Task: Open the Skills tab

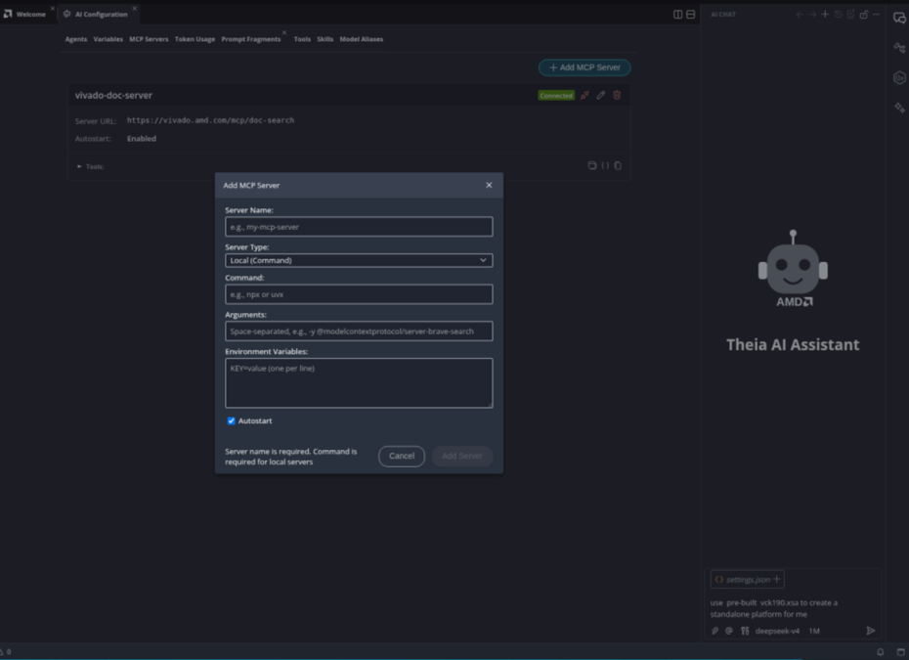Action: pos(325,39)
